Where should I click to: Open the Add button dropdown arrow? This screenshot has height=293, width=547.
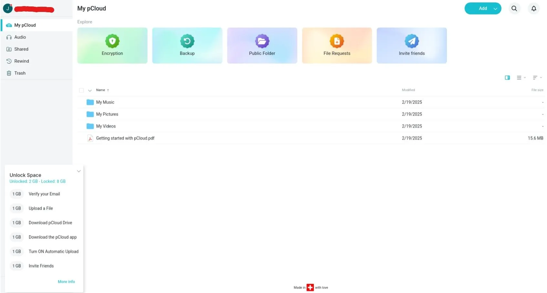tap(495, 9)
